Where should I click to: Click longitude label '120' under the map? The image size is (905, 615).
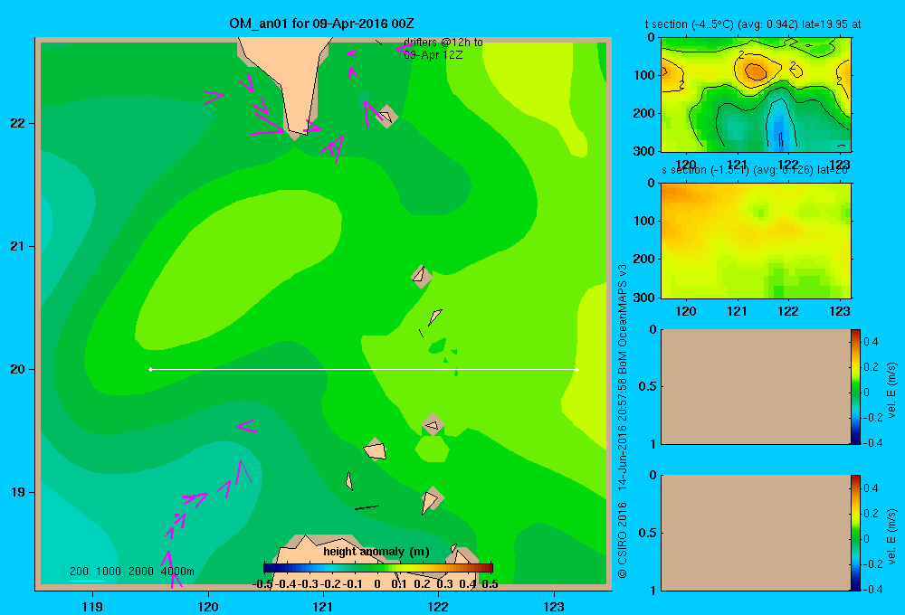tap(208, 606)
